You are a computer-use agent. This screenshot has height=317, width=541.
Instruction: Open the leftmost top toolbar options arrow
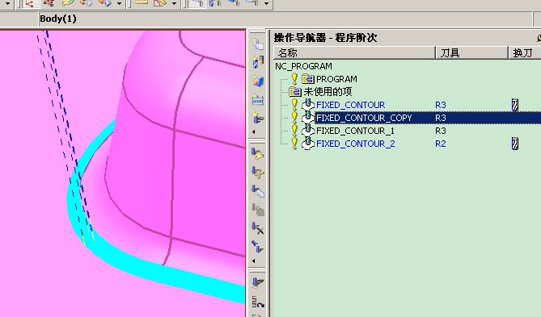pyautogui.click(x=7, y=3)
